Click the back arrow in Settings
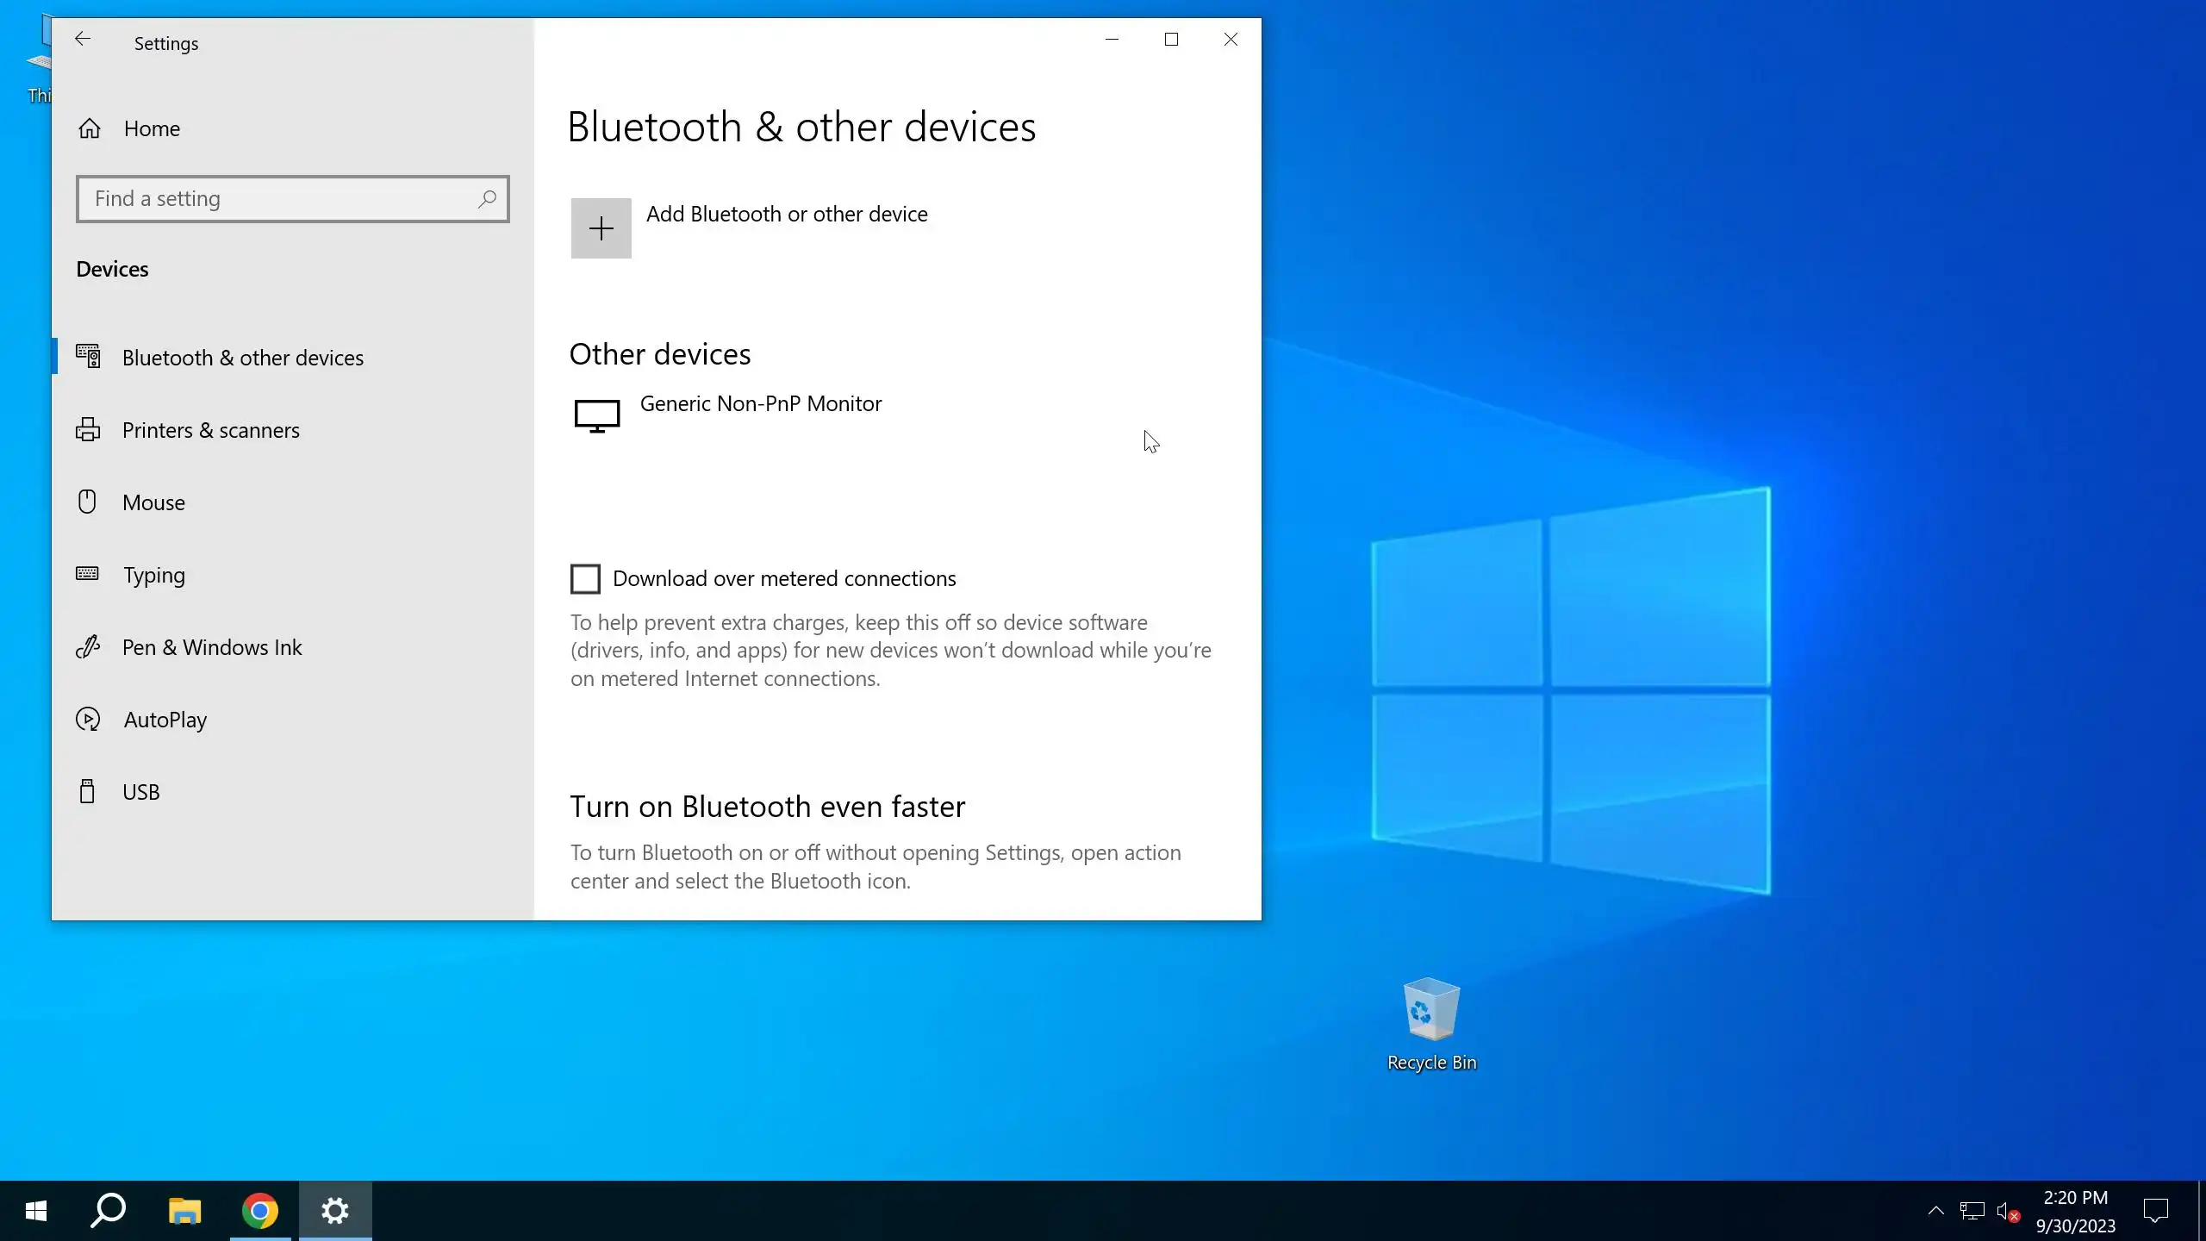This screenshot has height=1241, width=2206. 83,40
